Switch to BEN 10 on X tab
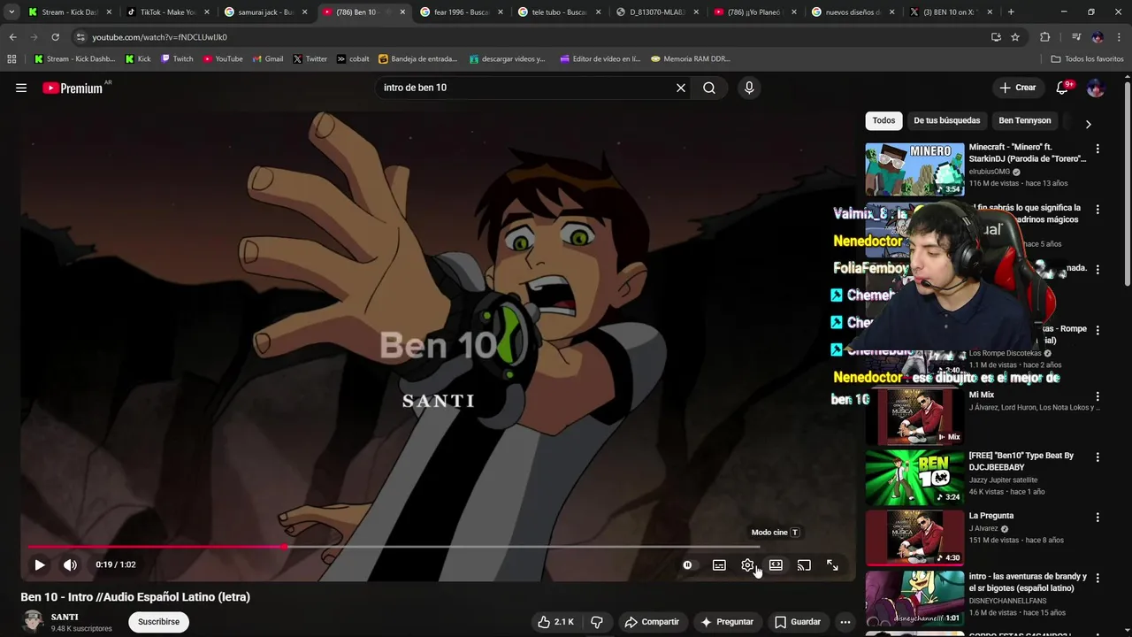 pos(952,12)
